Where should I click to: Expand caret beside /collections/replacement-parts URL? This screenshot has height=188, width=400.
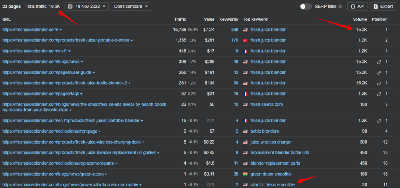[116, 163]
